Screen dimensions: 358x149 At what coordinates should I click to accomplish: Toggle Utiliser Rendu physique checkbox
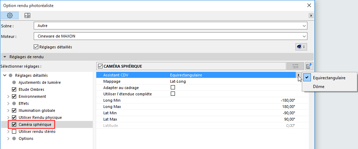coord(14,117)
